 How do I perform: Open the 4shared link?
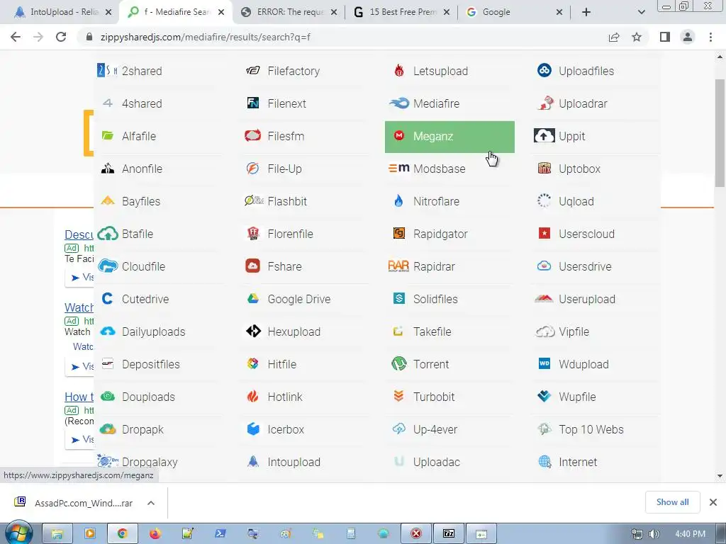click(142, 103)
